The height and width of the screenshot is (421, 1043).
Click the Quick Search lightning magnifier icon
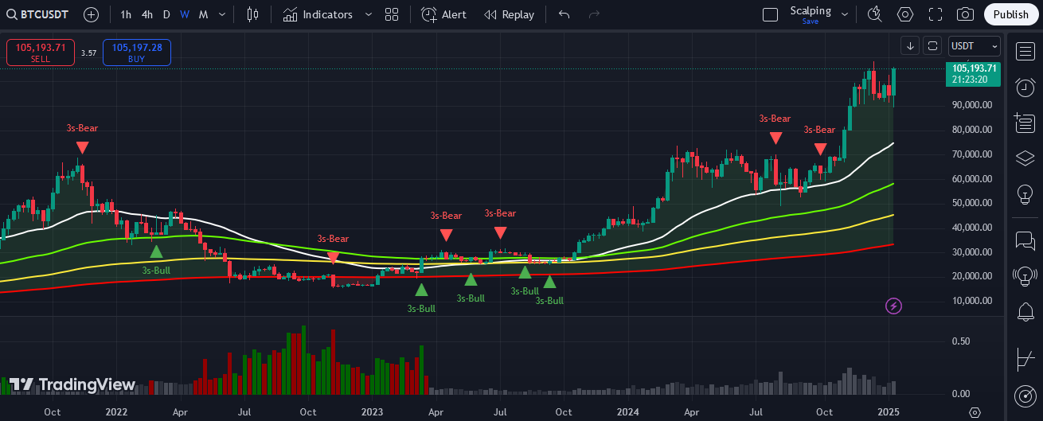pyautogui.click(x=875, y=14)
